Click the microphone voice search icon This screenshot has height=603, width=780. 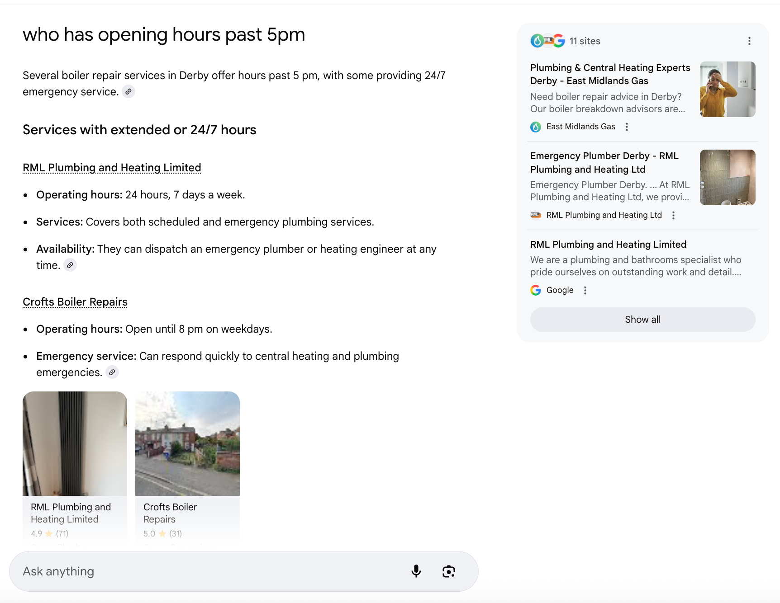[416, 571]
